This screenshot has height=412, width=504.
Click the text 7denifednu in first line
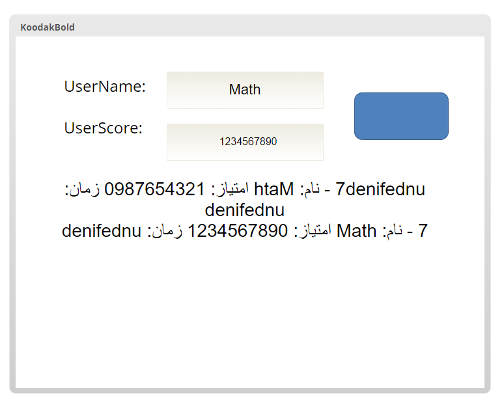click(380, 189)
